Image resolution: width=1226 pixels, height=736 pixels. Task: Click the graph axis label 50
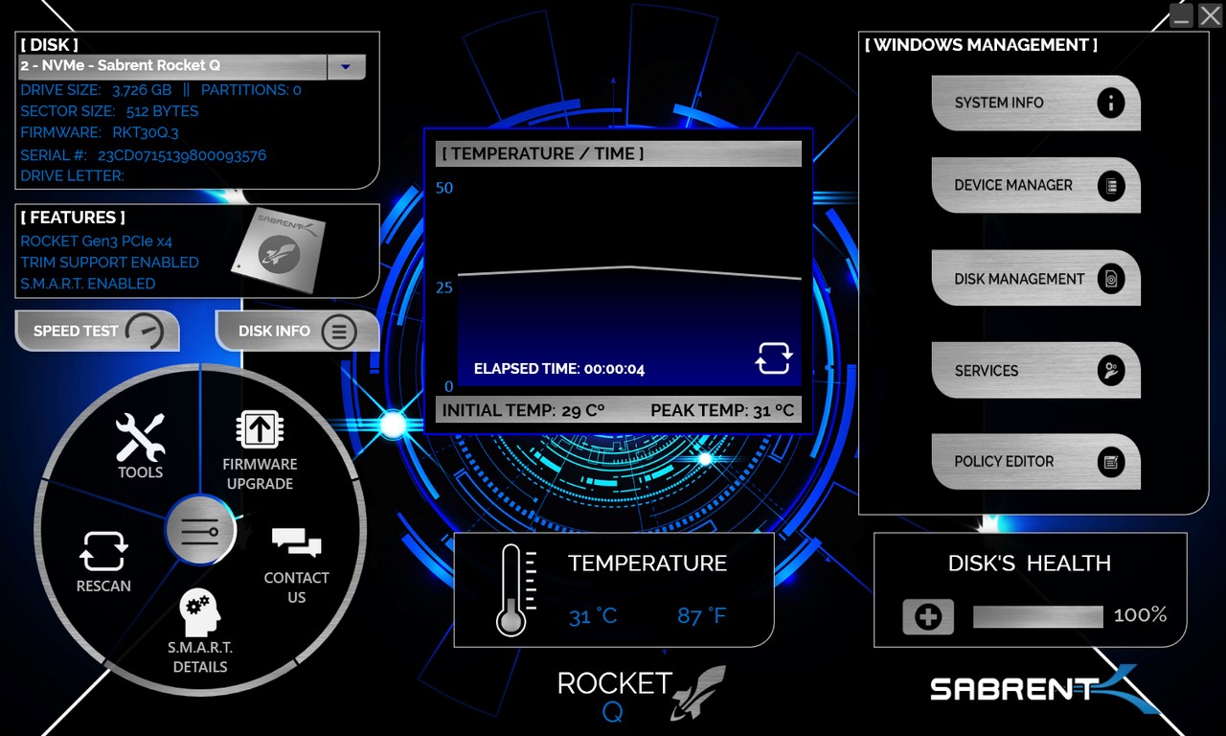pyautogui.click(x=444, y=188)
